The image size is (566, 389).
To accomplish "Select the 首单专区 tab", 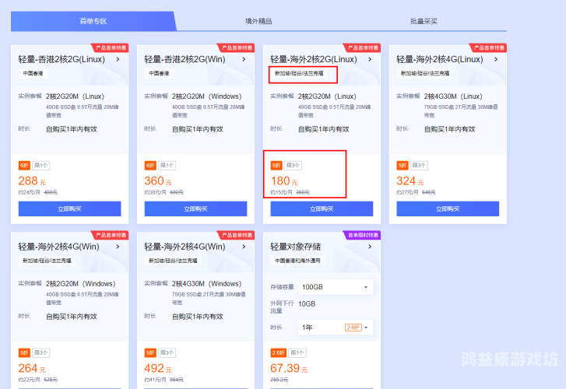I will tap(93, 21).
